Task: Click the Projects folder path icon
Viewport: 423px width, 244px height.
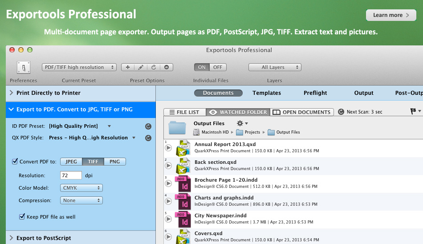Action: pos(239,132)
